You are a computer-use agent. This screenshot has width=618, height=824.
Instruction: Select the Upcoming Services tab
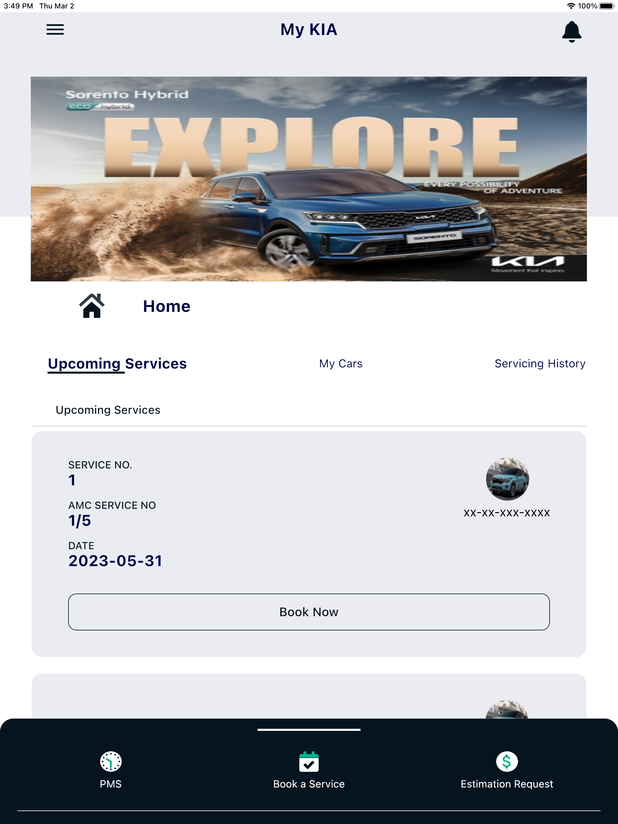click(117, 363)
